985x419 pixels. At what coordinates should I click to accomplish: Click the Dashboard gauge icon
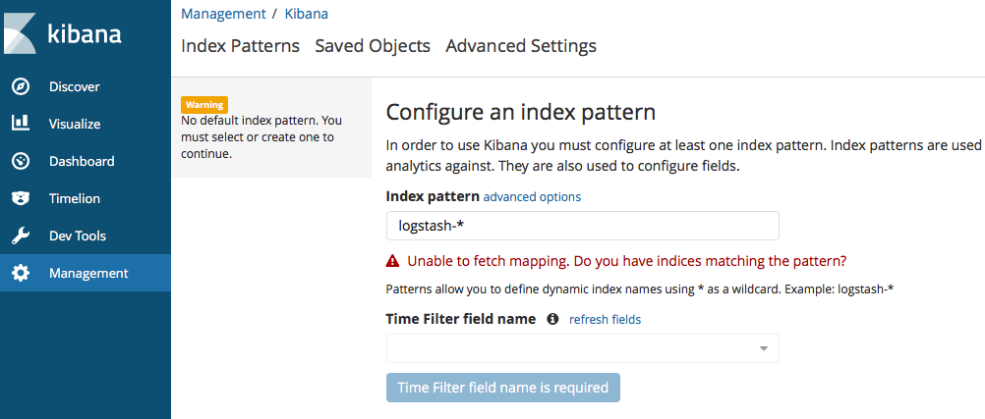[20, 161]
